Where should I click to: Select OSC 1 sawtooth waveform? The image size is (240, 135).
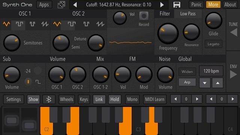pos(45,24)
